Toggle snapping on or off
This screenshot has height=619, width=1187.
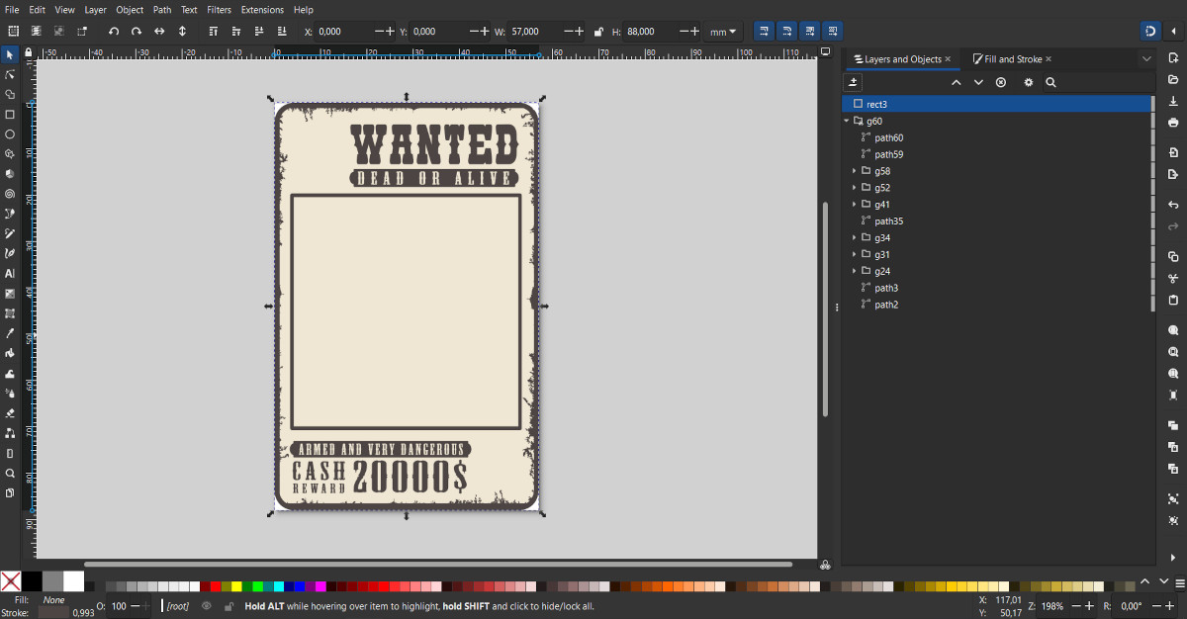(x=1149, y=32)
